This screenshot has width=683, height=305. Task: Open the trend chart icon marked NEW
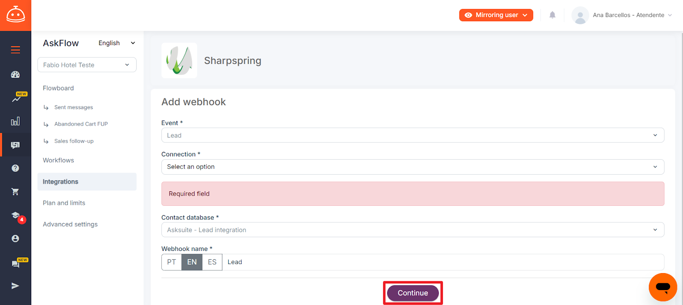pos(16,99)
